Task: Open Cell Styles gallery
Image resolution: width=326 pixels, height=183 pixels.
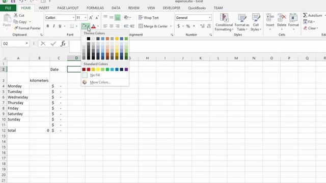Action: click(x=256, y=22)
